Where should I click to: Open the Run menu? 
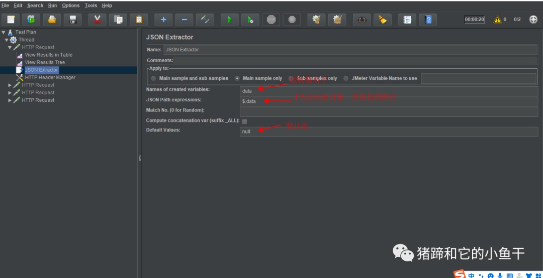click(x=53, y=6)
